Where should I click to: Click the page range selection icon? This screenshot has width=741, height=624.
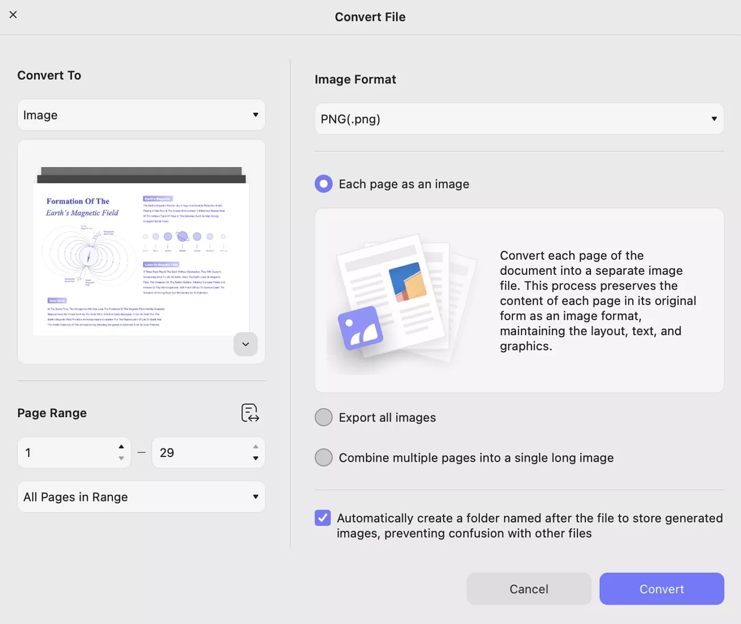(250, 413)
